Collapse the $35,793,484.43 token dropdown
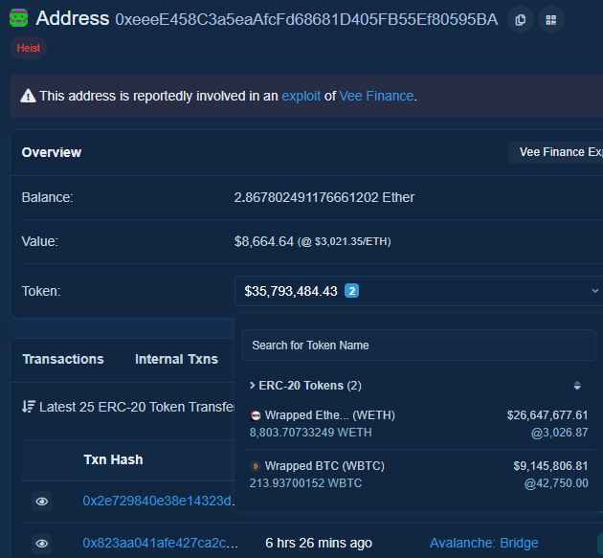Image resolution: width=603 pixels, height=558 pixels. click(593, 291)
